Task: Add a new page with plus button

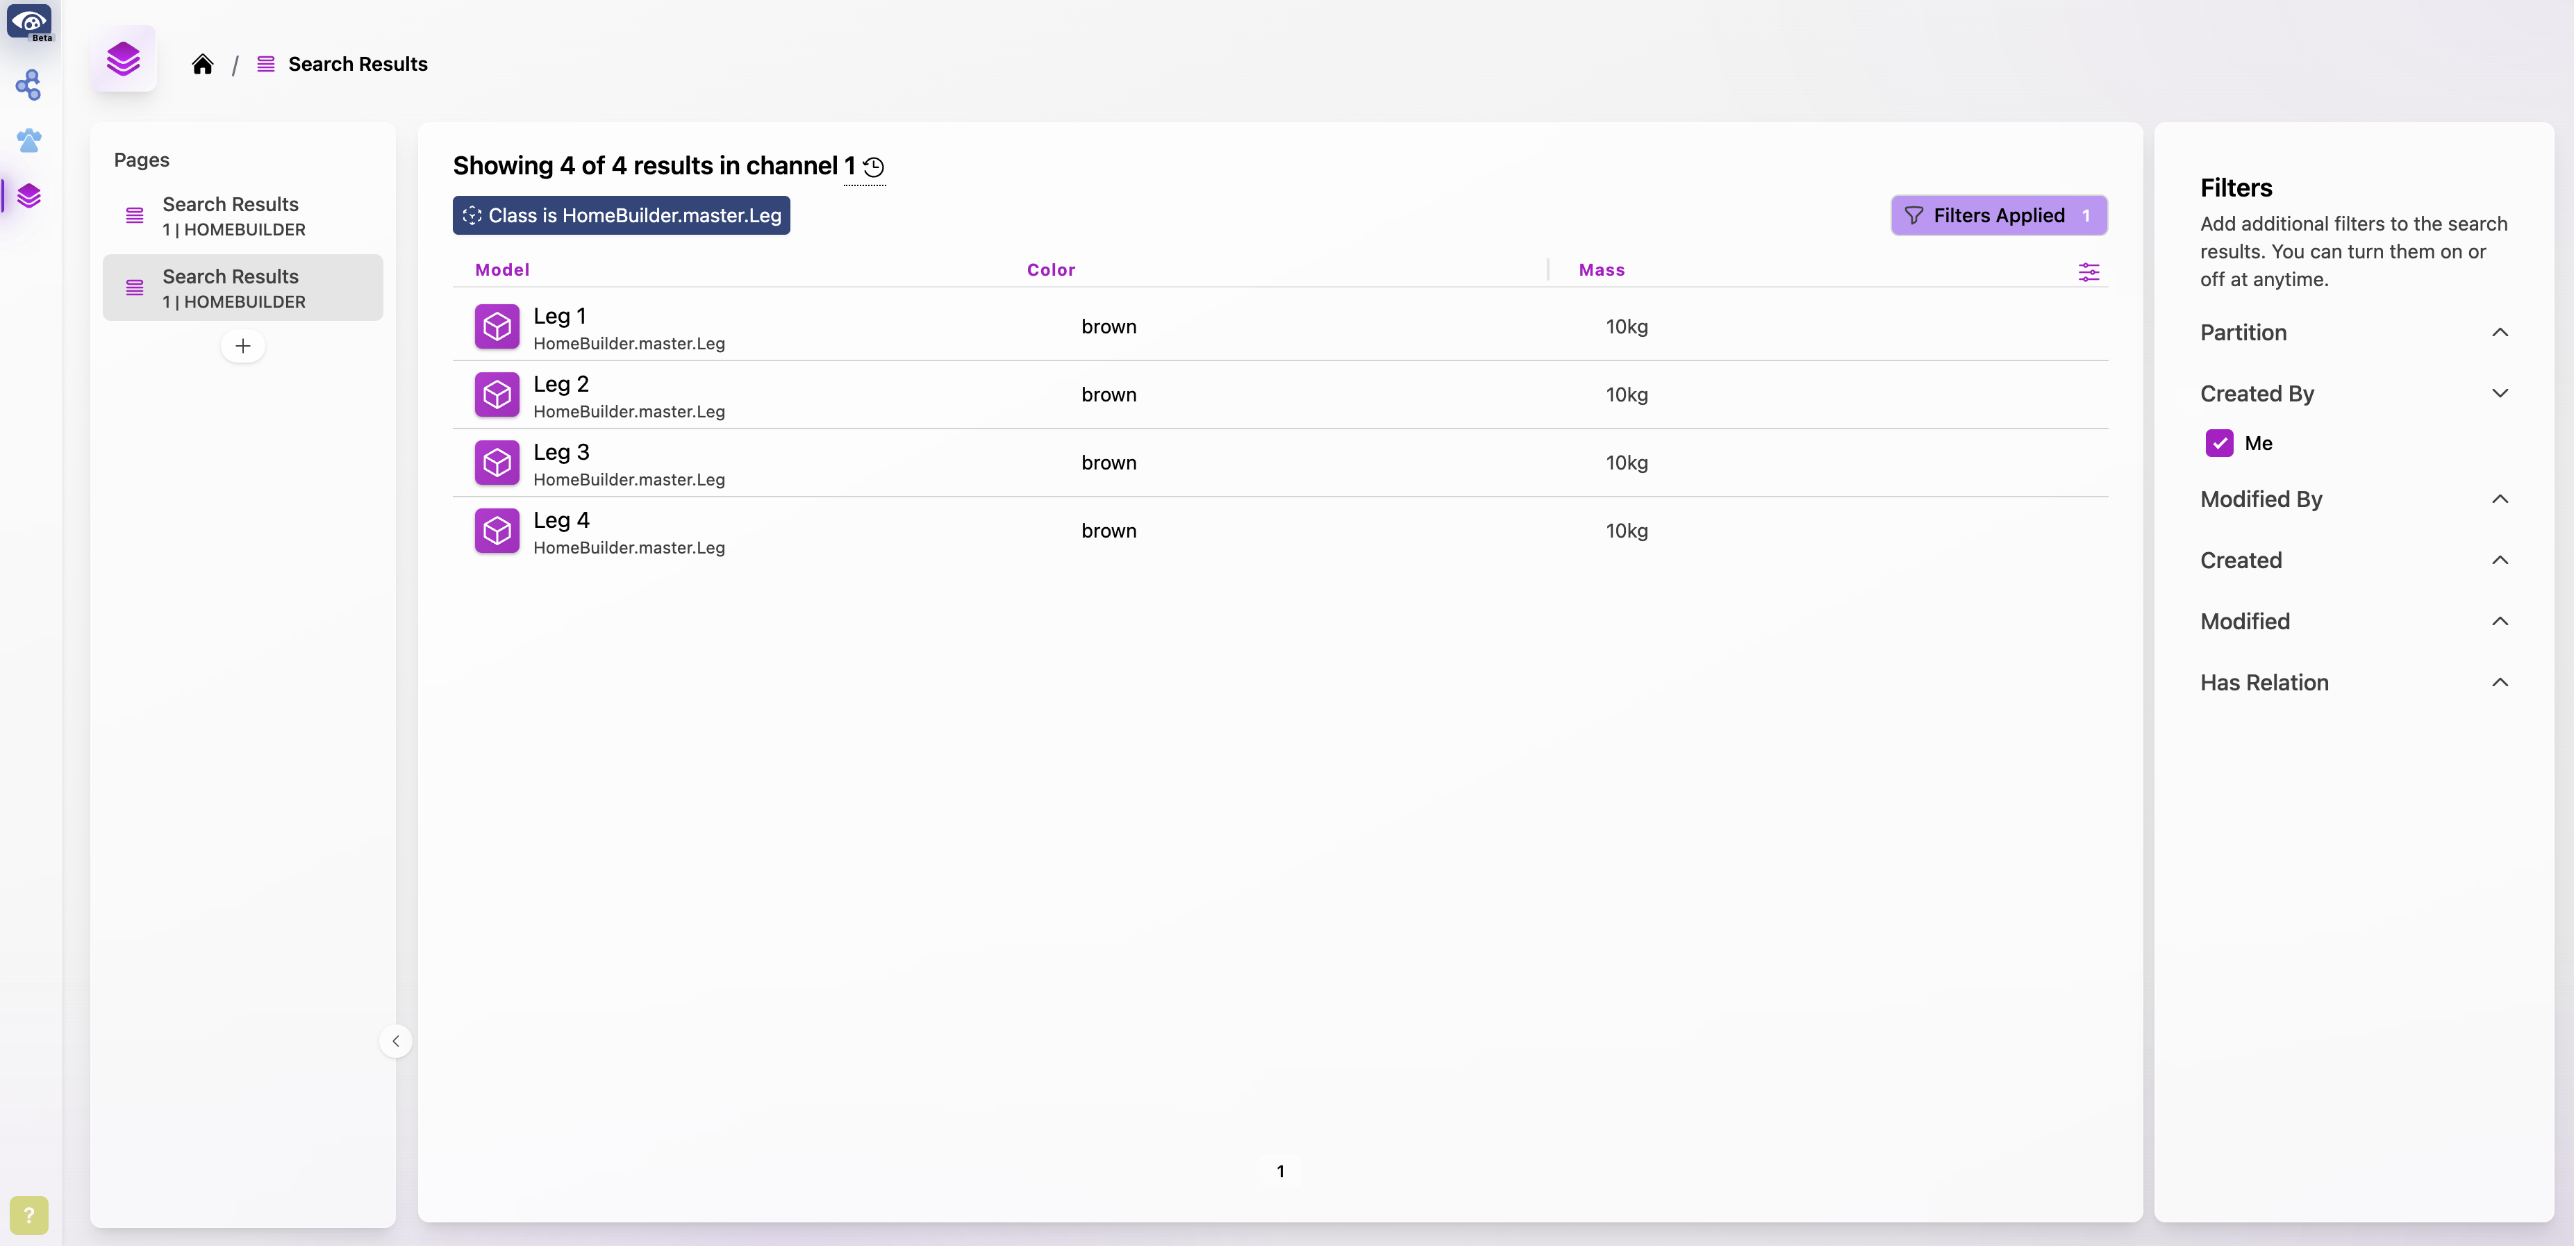Action: click(243, 346)
